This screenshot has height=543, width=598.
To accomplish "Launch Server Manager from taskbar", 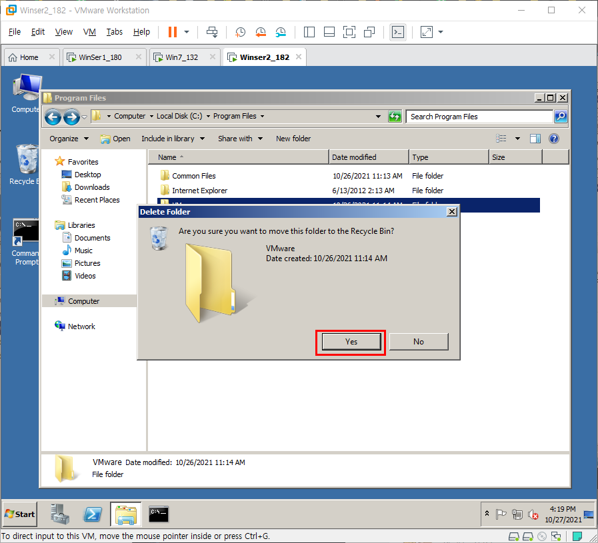I will click(x=60, y=514).
